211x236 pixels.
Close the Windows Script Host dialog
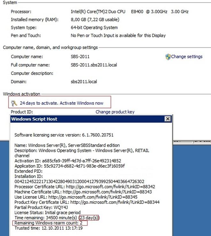point(168,119)
